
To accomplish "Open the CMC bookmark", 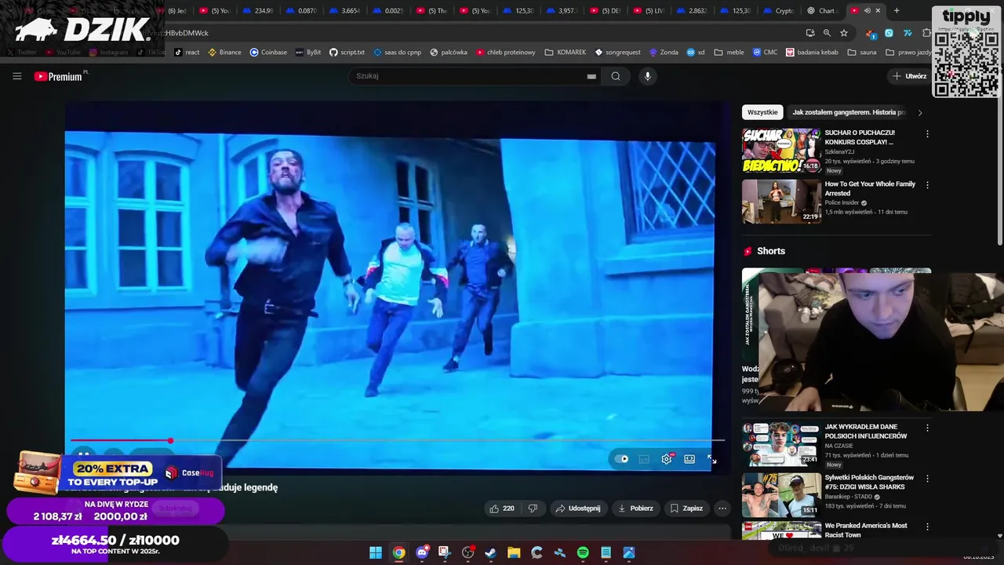I will point(765,53).
